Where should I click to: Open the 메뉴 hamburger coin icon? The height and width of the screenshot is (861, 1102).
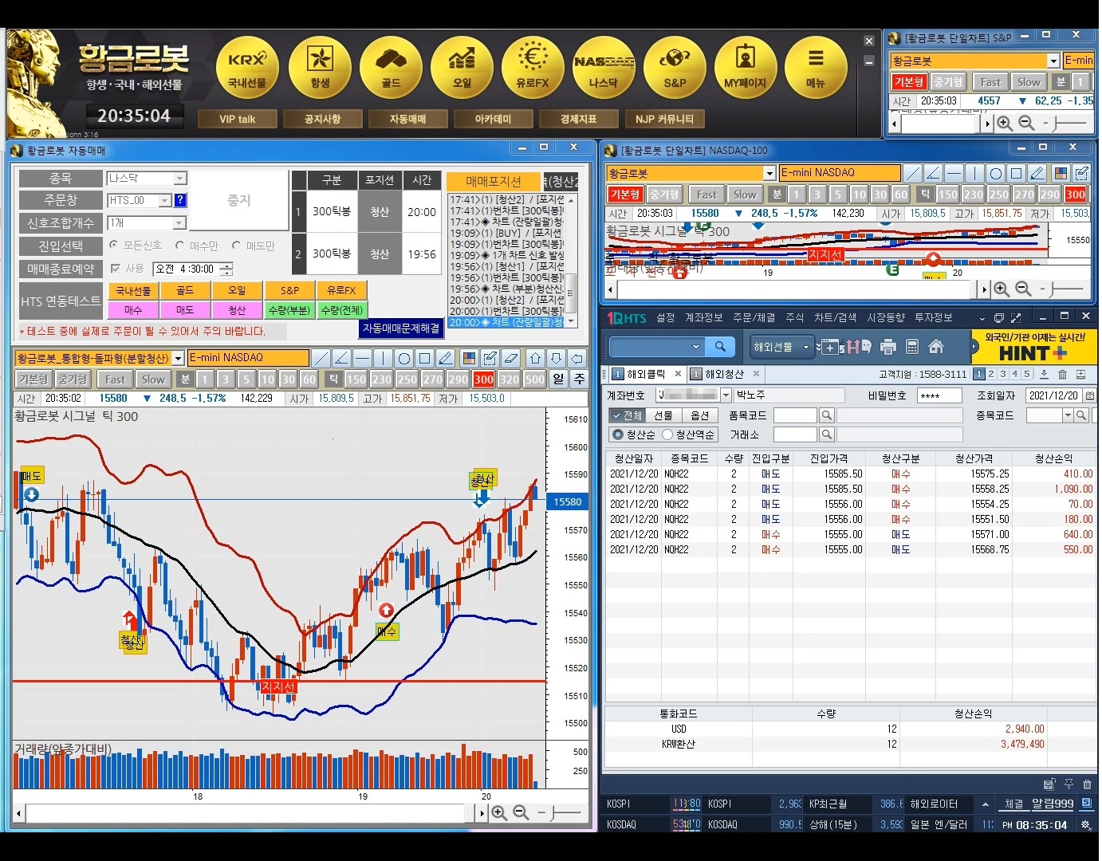[816, 67]
